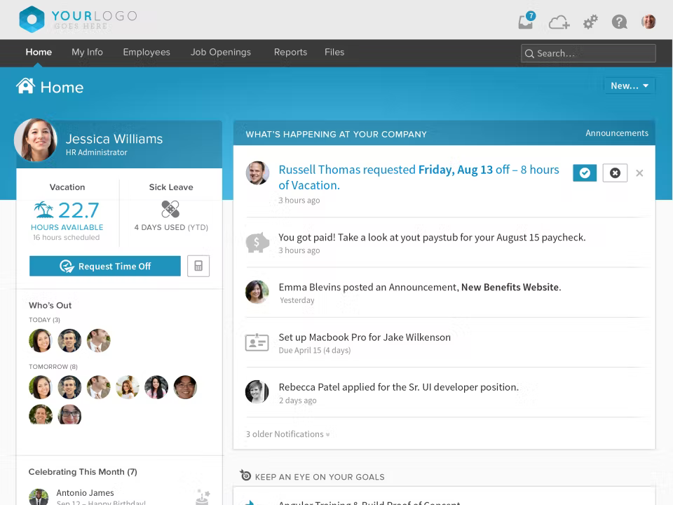Open the New... dropdown
The width and height of the screenshot is (673, 505).
point(629,85)
